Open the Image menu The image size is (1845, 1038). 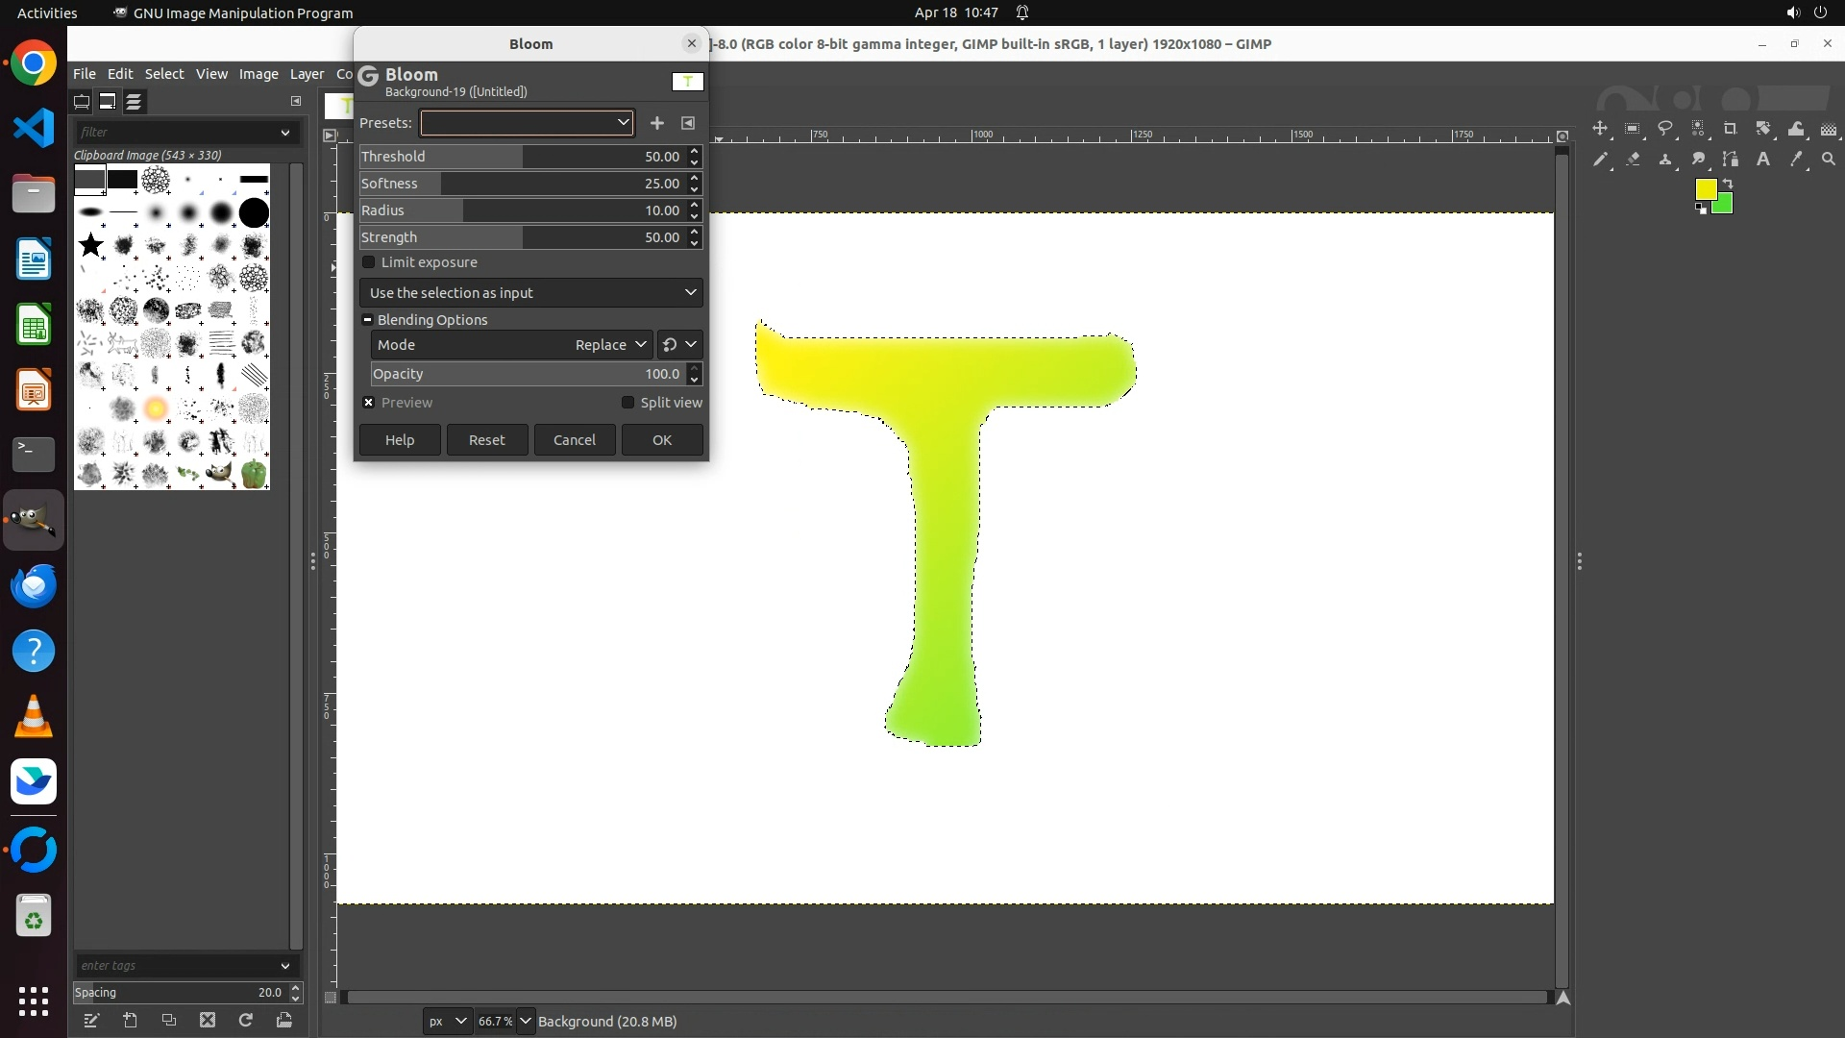(258, 74)
